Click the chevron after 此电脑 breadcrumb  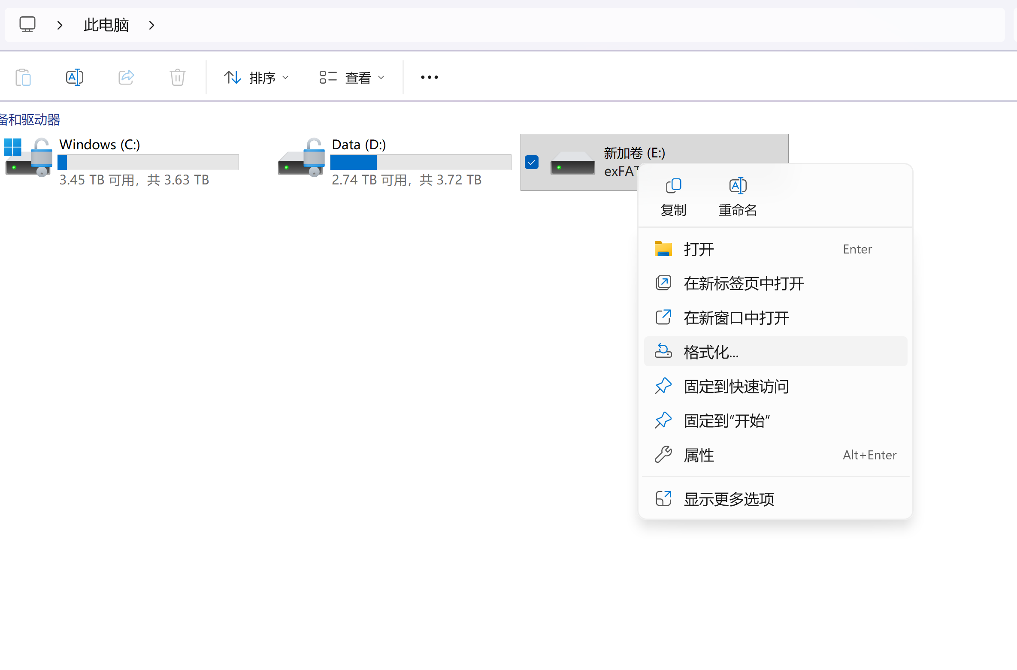[x=151, y=25]
